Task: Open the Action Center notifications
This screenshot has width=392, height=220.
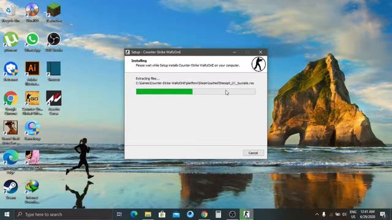Action: point(382,215)
